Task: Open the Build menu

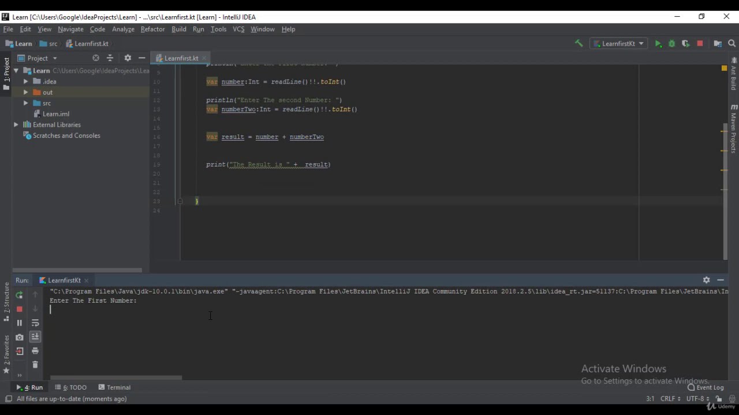Action: click(x=179, y=29)
